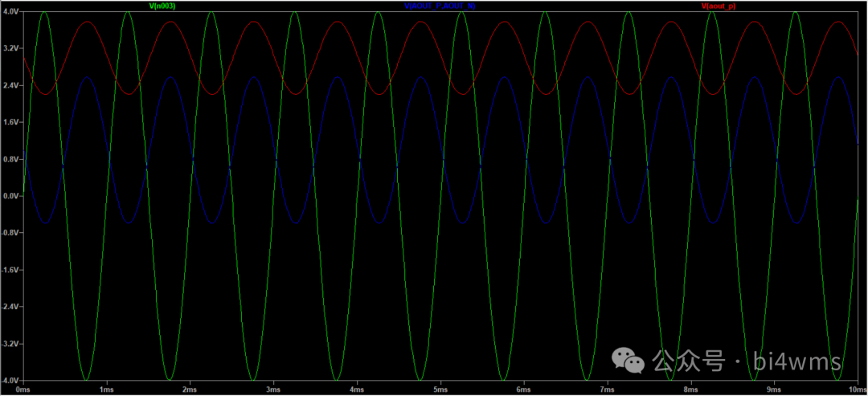Click the 4.0V label on the vertical axis
Viewport: 868px width, 396px height.
[x=10, y=12]
